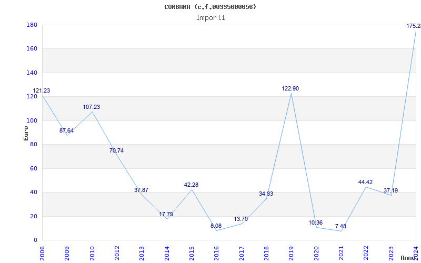Select the 175.2 value label for 2024
Image resolution: width=421 pixels, height=263 pixels.
(414, 26)
